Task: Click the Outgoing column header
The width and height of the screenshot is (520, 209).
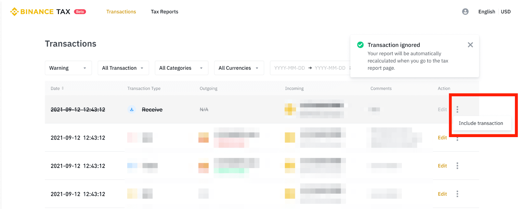Action: (209, 88)
